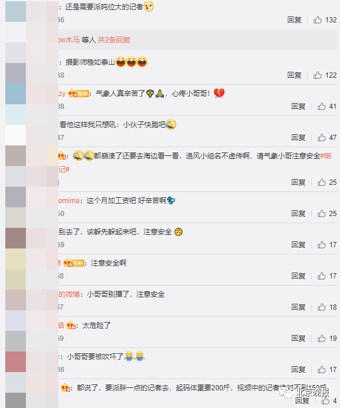Like the comment with 132 likes
Screen dimensions: 340x408
(318, 20)
